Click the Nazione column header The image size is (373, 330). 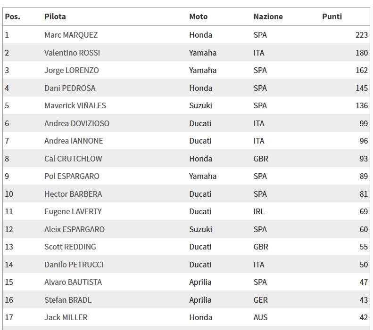point(268,16)
